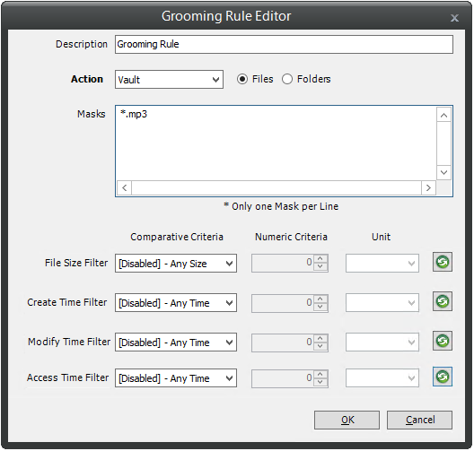The height and width of the screenshot is (451, 474).
Task: Click the Cancel button
Action: coord(419,420)
